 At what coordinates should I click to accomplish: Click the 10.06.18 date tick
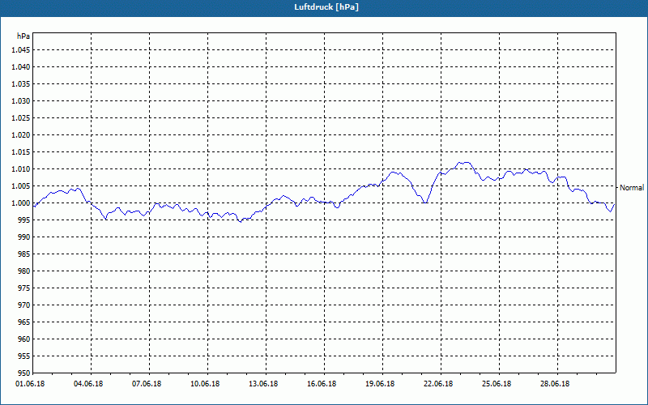tap(205, 384)
